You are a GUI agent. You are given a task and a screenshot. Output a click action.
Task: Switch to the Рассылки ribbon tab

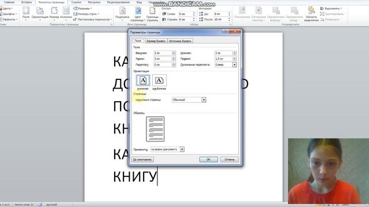pyautogui.click(x=94, y=2)
